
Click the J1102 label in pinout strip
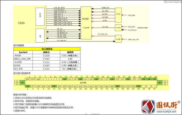(83, 83)
